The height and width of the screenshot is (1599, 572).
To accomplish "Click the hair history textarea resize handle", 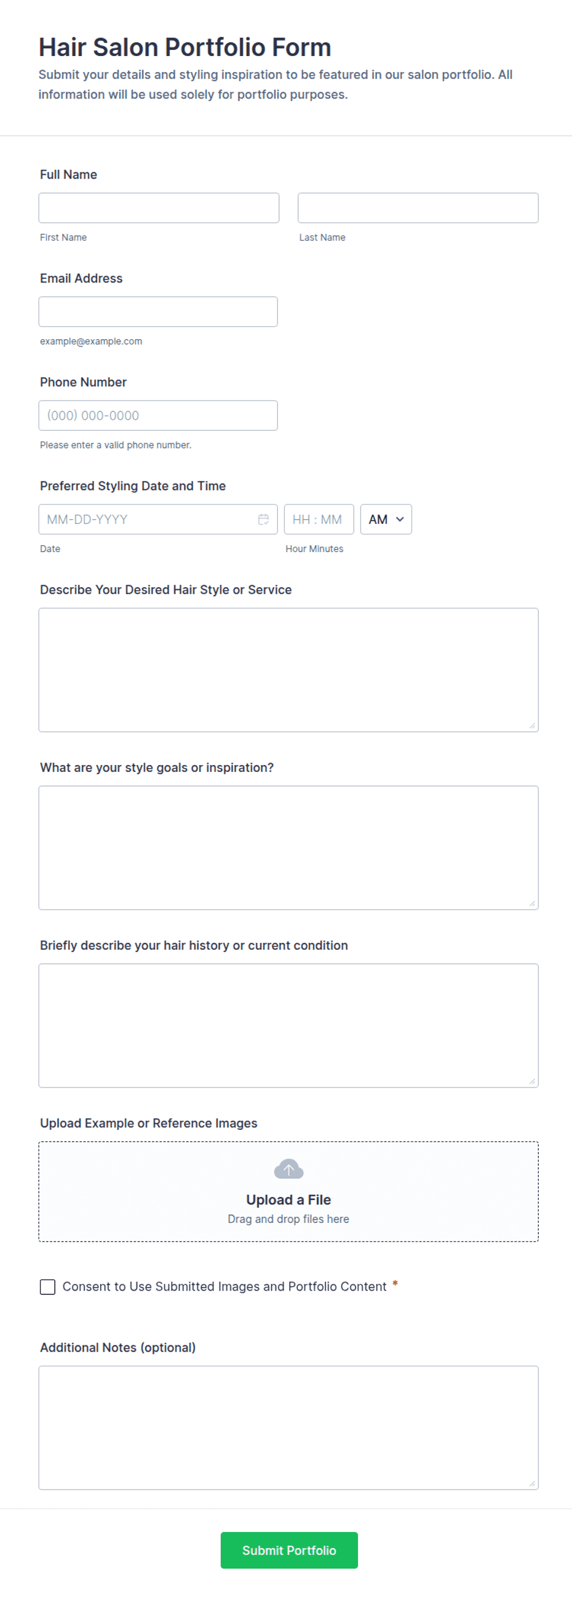I will [532, 1081].
